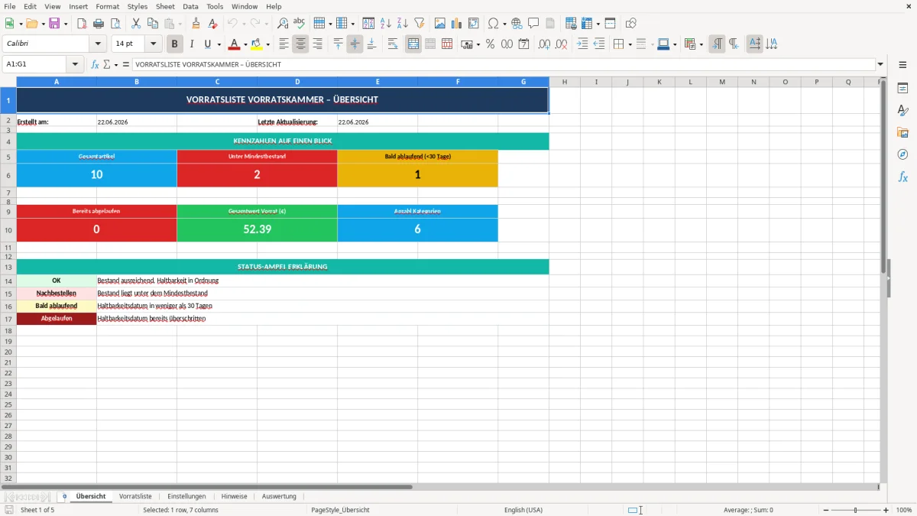Screen dimensions: 917x516
Task: Open print preview
Action: 115,24
